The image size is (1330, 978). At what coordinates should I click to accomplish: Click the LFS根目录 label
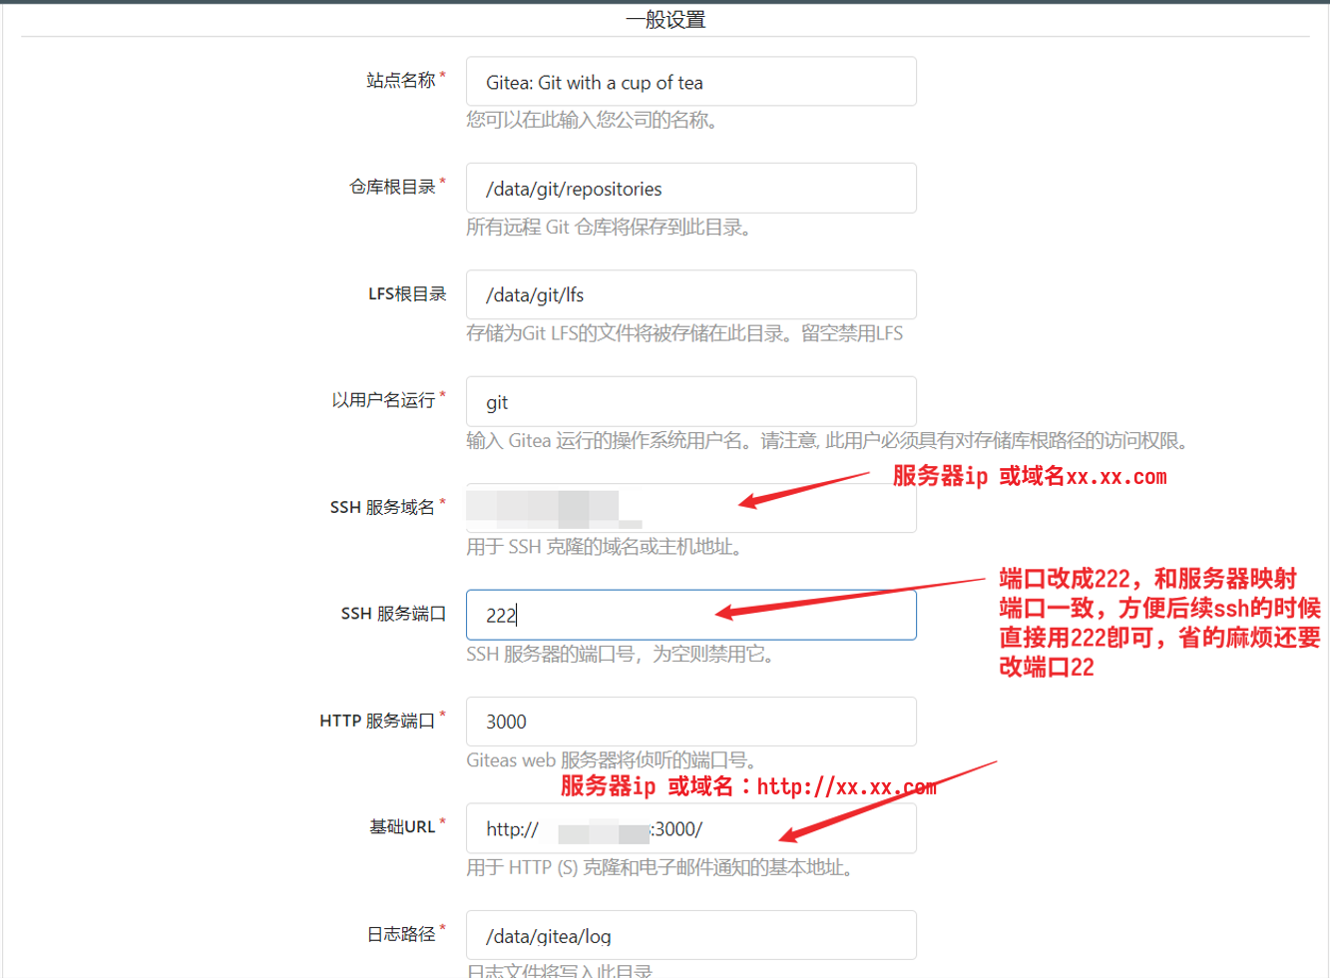click(x=407, y=293)
